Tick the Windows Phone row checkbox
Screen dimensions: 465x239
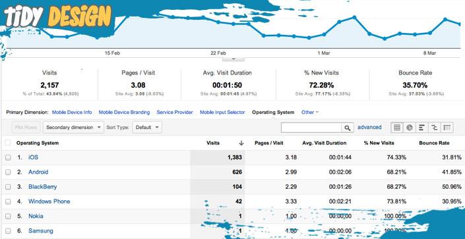(8, 201)
